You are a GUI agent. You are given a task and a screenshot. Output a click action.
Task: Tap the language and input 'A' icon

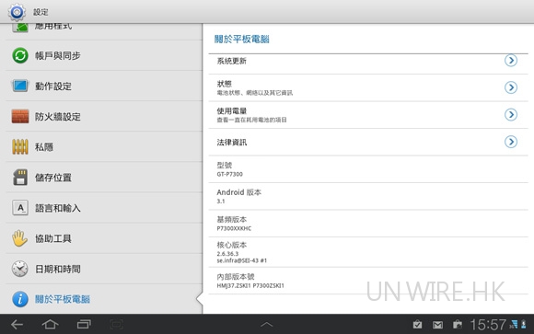coord(20,208)
